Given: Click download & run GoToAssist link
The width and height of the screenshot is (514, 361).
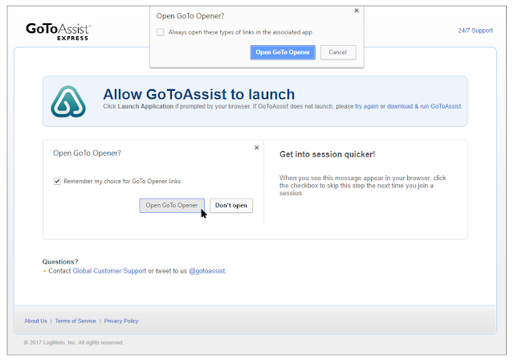Looking at the screenshot, I should [424, 106].
